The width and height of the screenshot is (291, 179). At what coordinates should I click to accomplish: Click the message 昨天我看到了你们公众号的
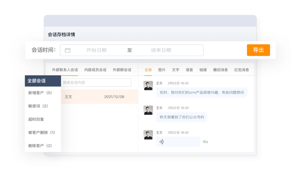click(182, 117)
